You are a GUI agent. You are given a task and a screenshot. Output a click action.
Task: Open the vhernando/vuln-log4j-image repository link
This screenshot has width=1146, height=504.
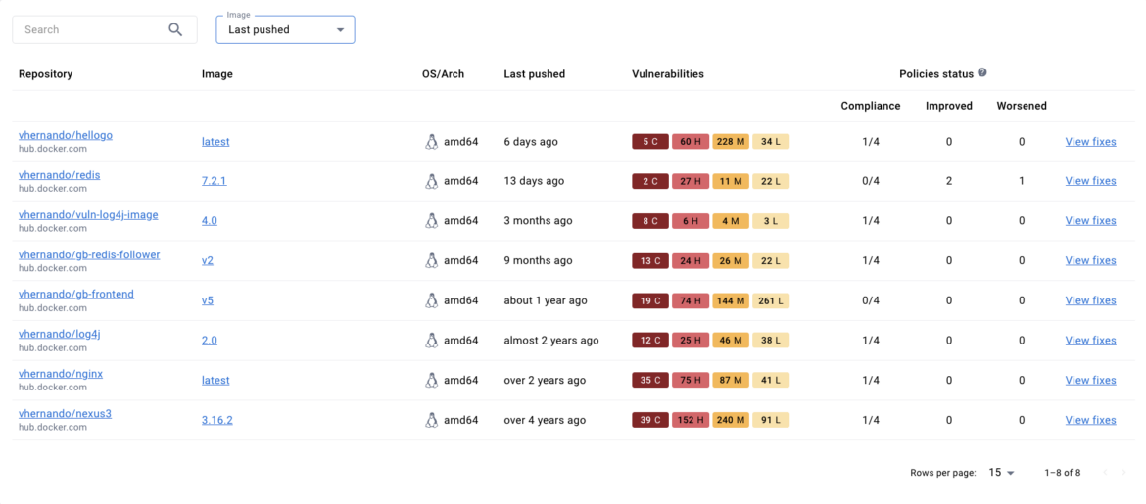point(88,215)
